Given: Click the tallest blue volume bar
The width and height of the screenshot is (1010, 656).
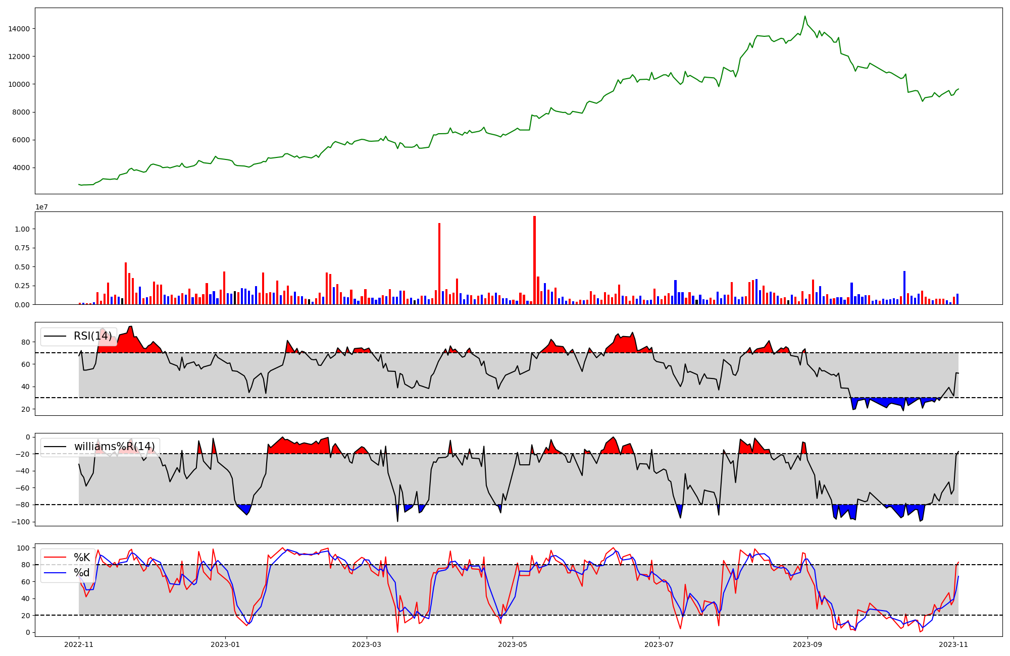Looking at the screenshot, I should [x=904, y=288].
